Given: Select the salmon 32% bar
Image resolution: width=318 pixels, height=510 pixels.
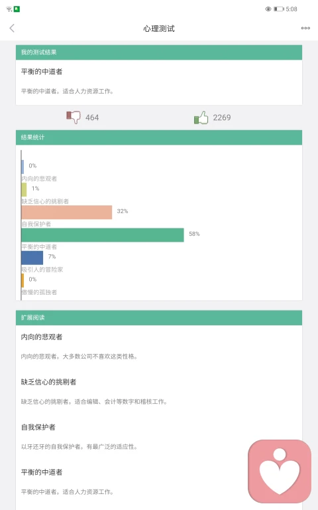Looking at the screenshot, I should pos(66,212).
